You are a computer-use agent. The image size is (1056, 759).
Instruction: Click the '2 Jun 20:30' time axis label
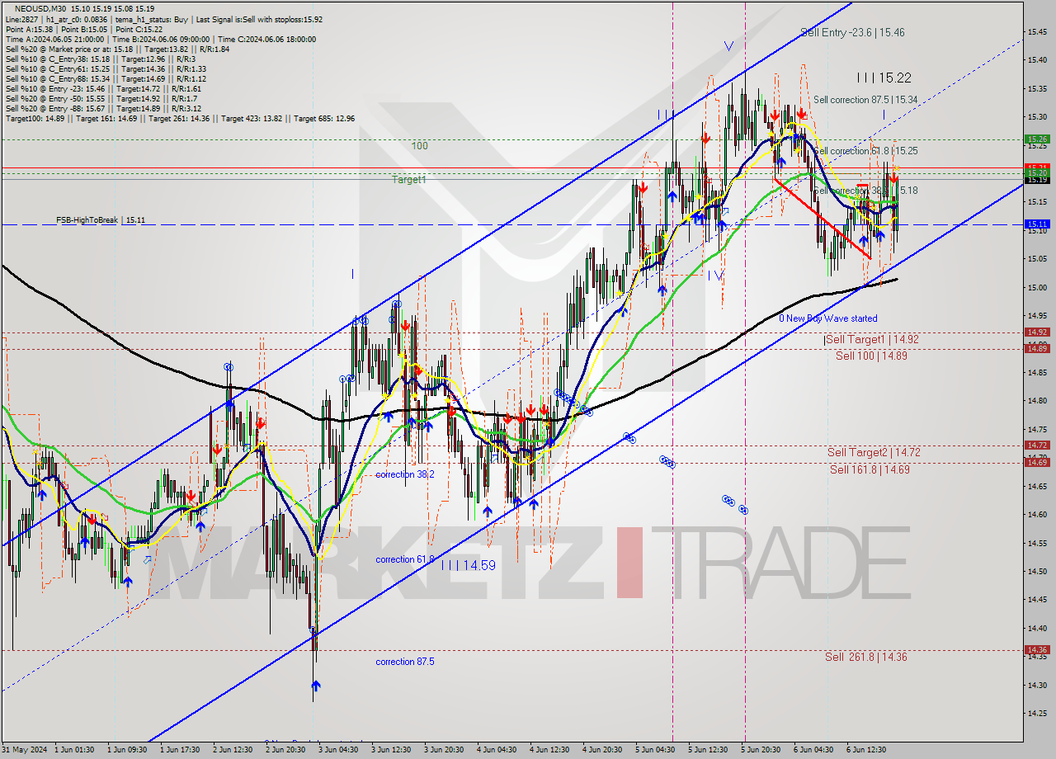pyautogui.click(x=285, y=750)
